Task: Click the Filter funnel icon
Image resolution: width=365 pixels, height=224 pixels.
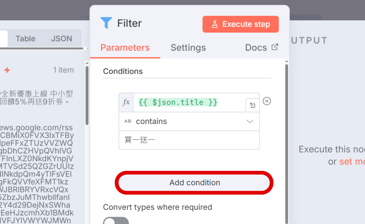Action: 106,23
